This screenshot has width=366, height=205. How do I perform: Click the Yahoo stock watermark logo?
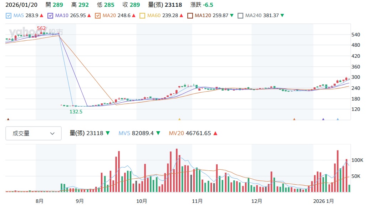(35, 32)
